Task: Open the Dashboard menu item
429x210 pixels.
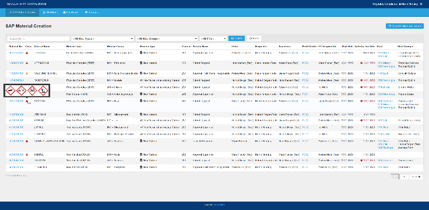Action: coord(71,12)
